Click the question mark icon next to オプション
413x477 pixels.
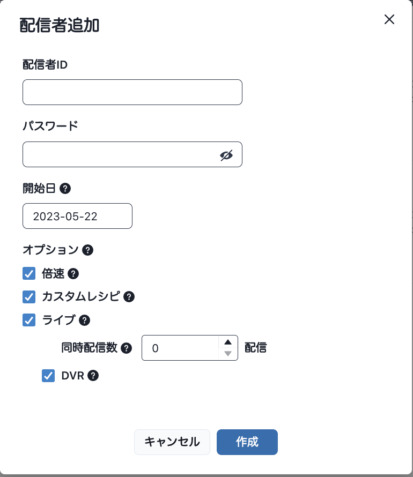87,250
